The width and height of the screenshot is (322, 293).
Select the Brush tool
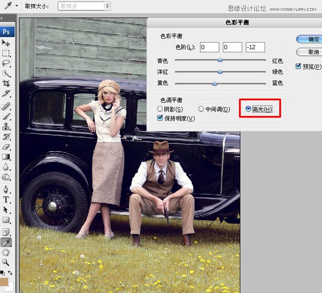coord(6,116)
